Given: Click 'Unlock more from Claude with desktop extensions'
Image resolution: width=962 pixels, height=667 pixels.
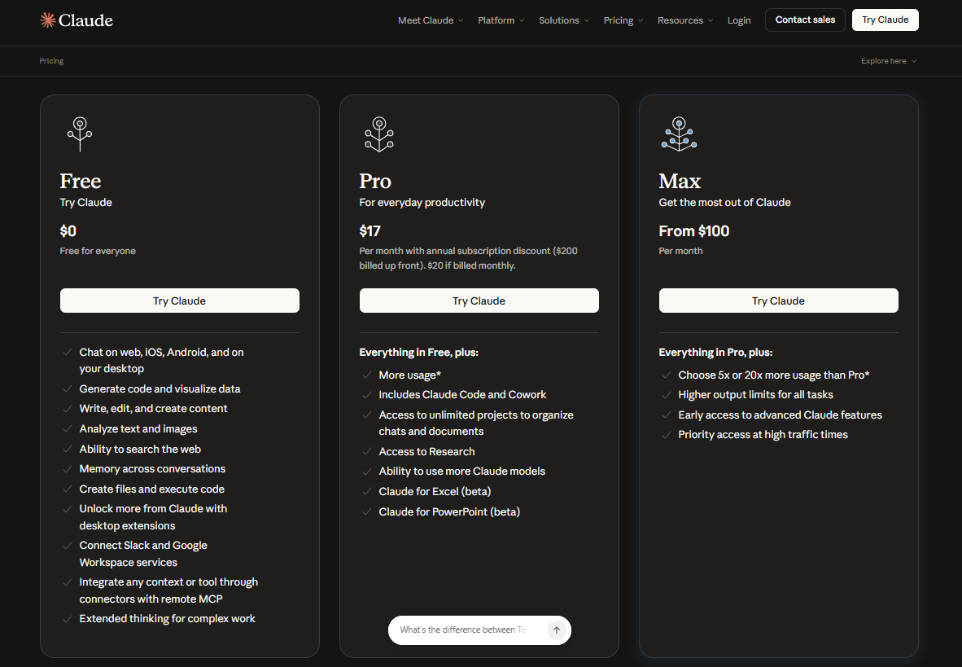Looking at the screenshot, I should tap(153, 516).
